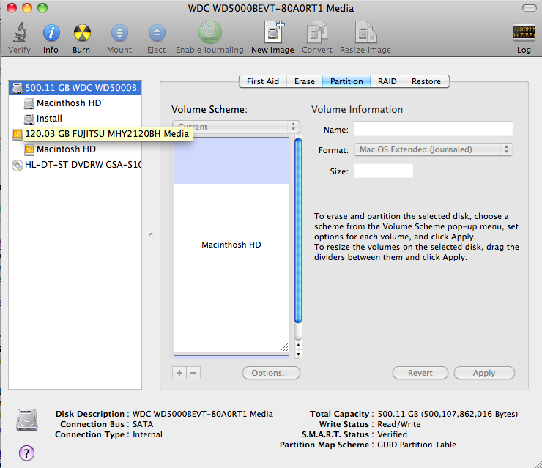Click the Disk Description value text
The image size is (542, 468).
pos(203,414)
